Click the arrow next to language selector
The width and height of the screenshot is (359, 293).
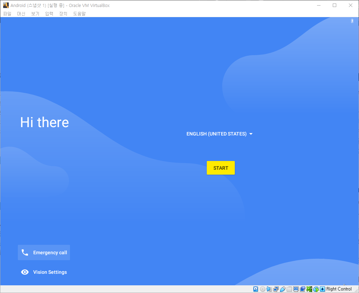point(251,134)
